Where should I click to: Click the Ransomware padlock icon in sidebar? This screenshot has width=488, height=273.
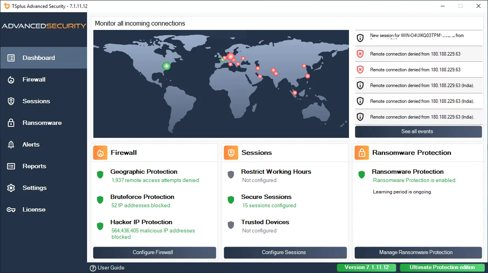click(11, 123)
